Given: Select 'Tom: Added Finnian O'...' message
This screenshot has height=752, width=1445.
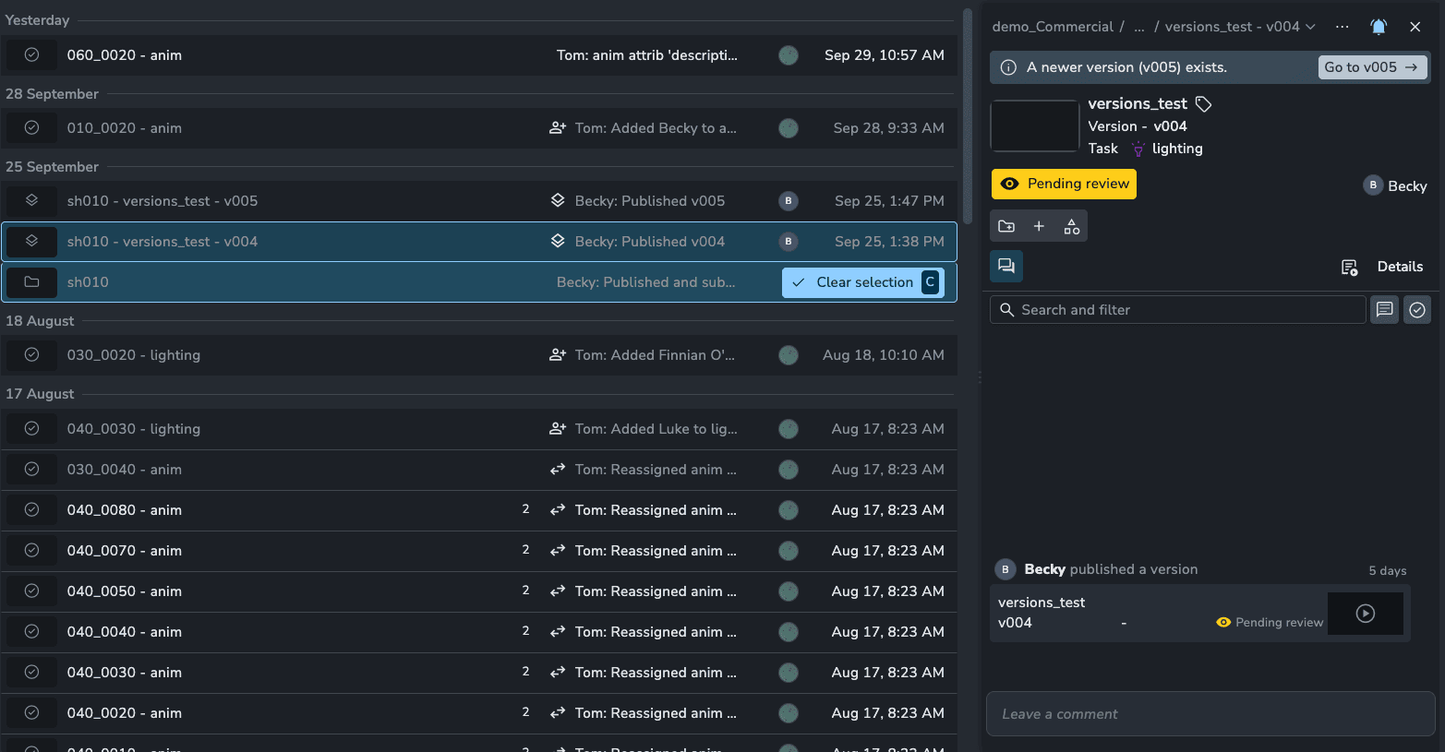Looking at the screenshot, I should point(655,355).
